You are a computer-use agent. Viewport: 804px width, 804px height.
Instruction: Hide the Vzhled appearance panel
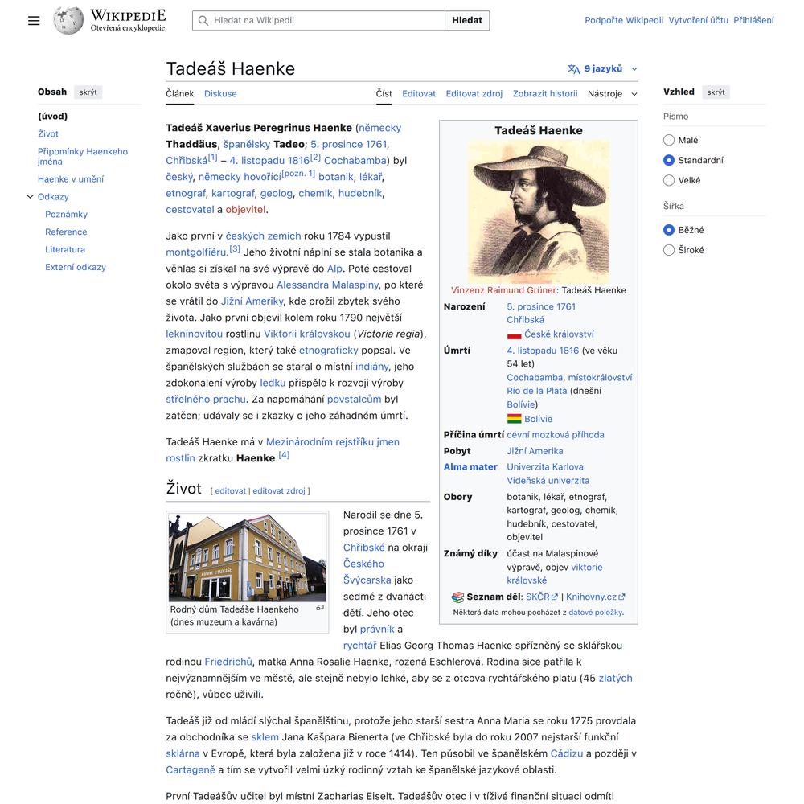716,92
